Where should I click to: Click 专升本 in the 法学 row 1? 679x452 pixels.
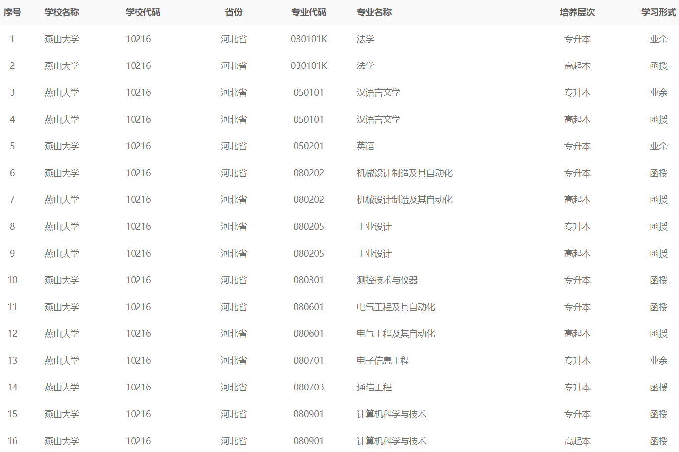tap(577, 39)
